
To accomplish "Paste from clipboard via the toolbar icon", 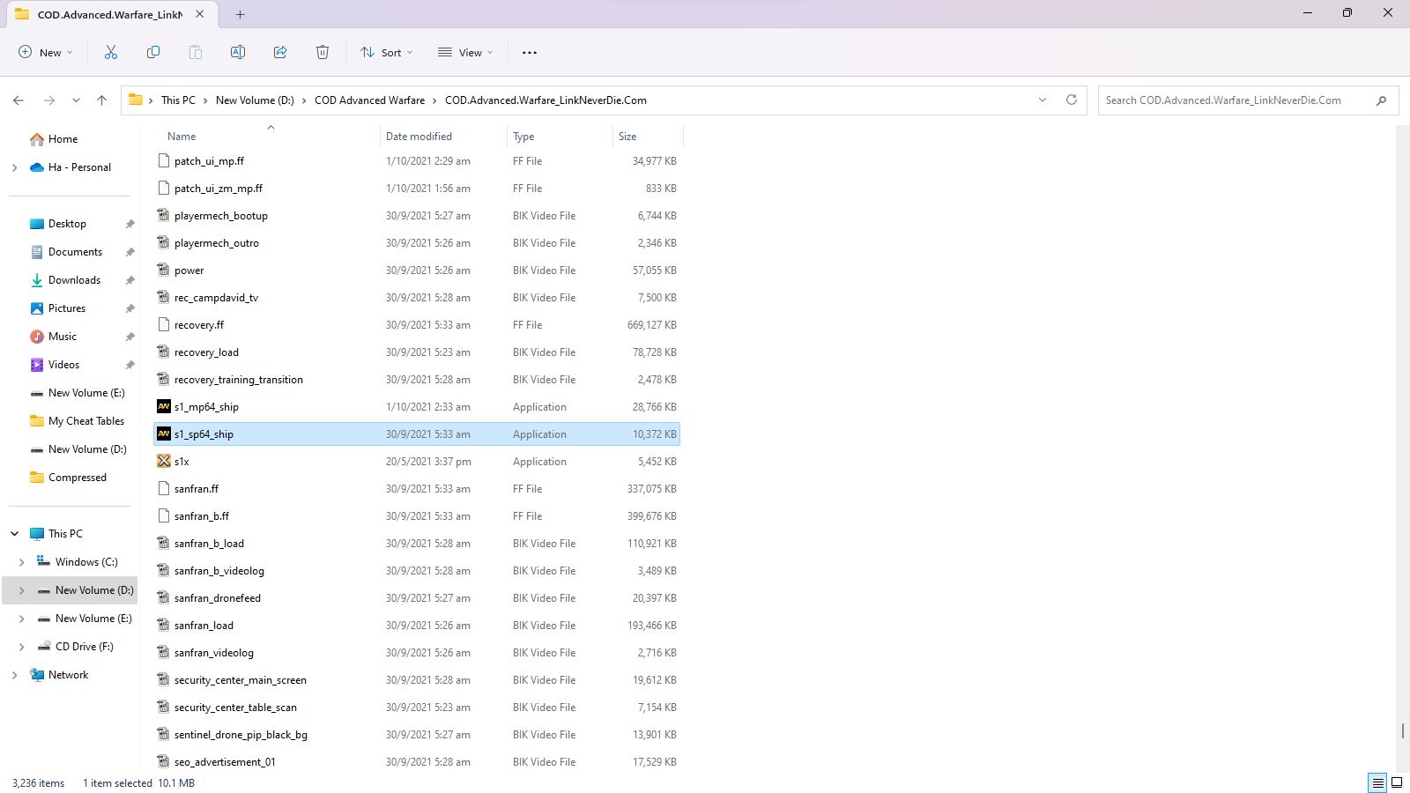I will pyautogui.click(x=196, y=52).
